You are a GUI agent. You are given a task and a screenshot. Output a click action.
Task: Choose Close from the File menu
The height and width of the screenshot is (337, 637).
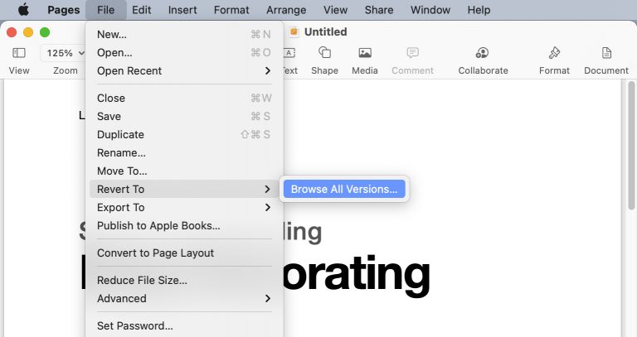pyautogui.click(x=183, y=99)
